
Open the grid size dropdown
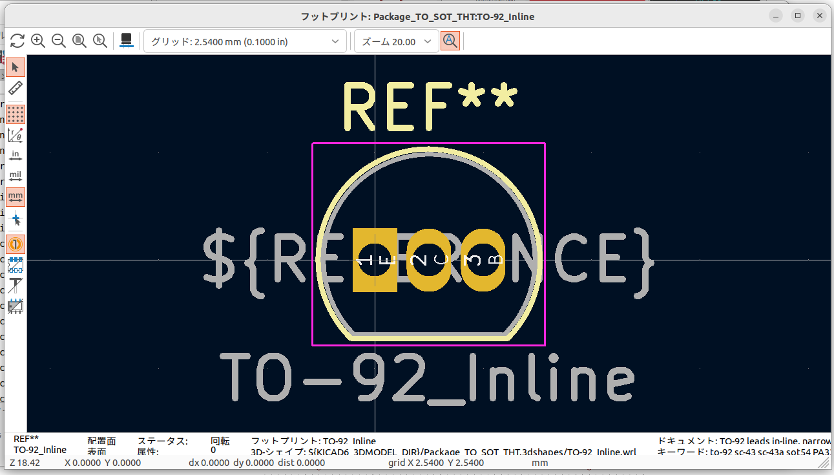pos(245,41)
